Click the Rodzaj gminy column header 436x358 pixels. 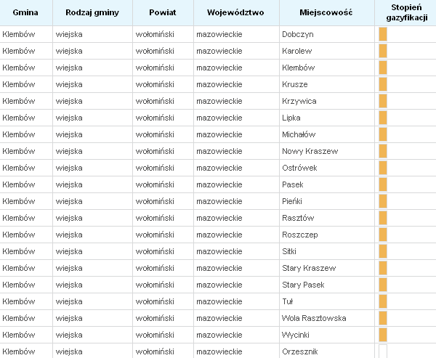pos(92,13)
